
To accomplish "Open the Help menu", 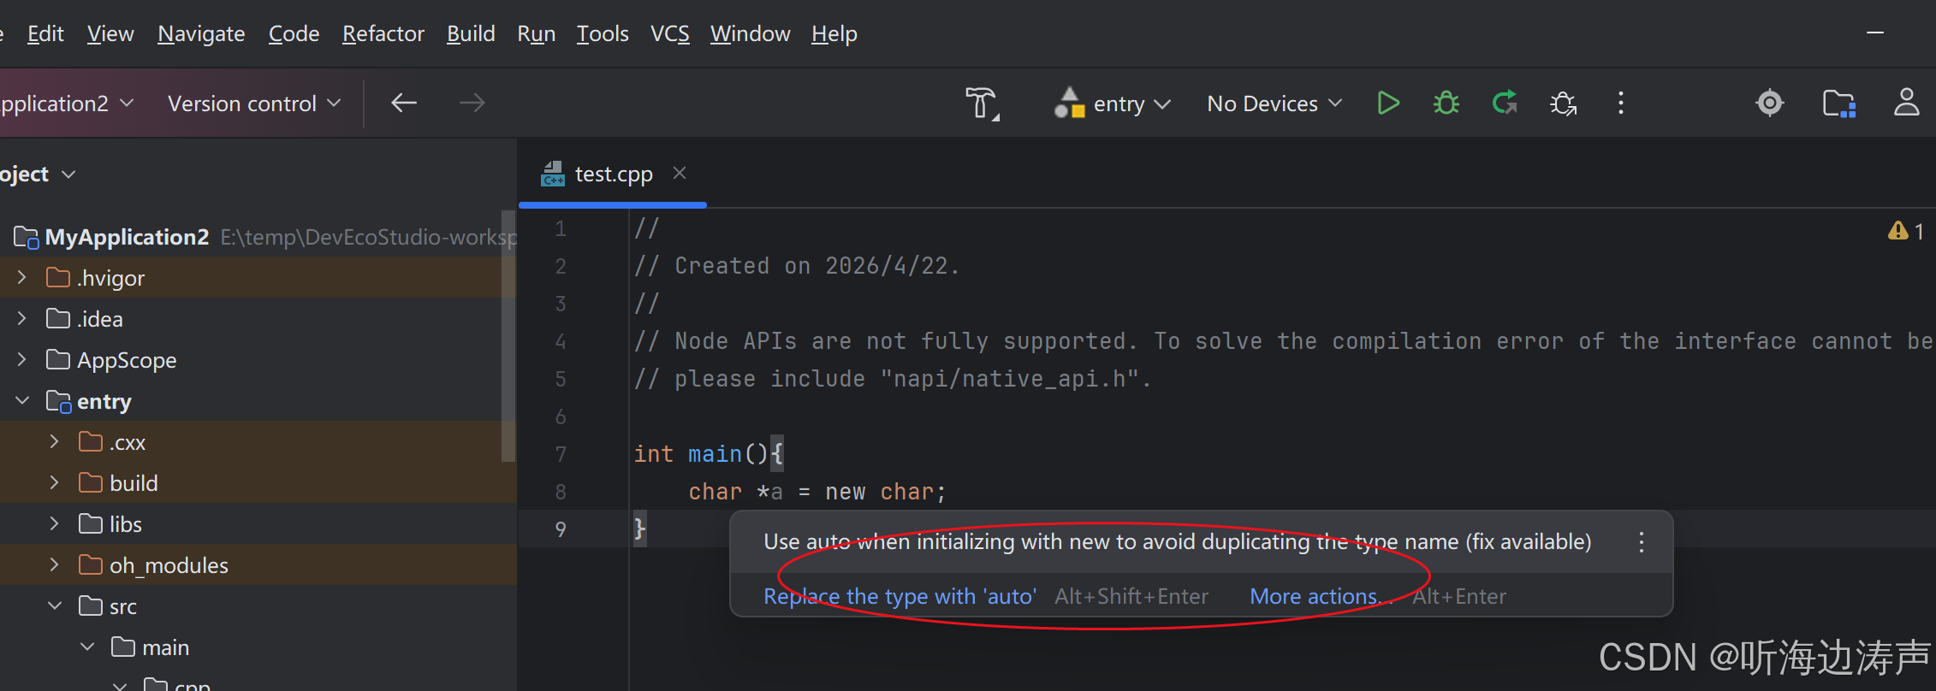I will tap(834, 33).
